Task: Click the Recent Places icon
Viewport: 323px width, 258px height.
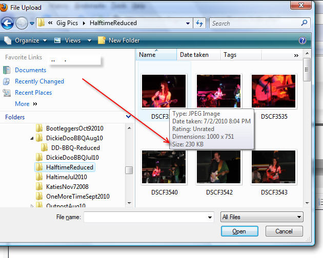Action: (7, 93)
